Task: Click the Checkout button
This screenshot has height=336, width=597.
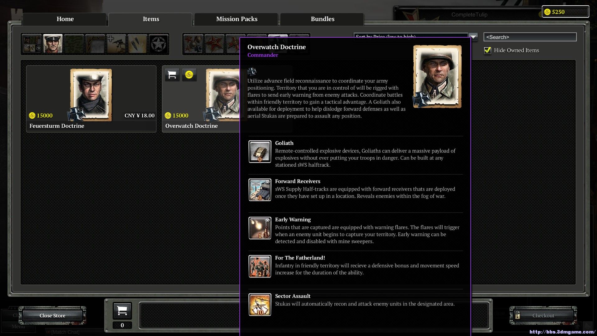Action: click(543, 315)
